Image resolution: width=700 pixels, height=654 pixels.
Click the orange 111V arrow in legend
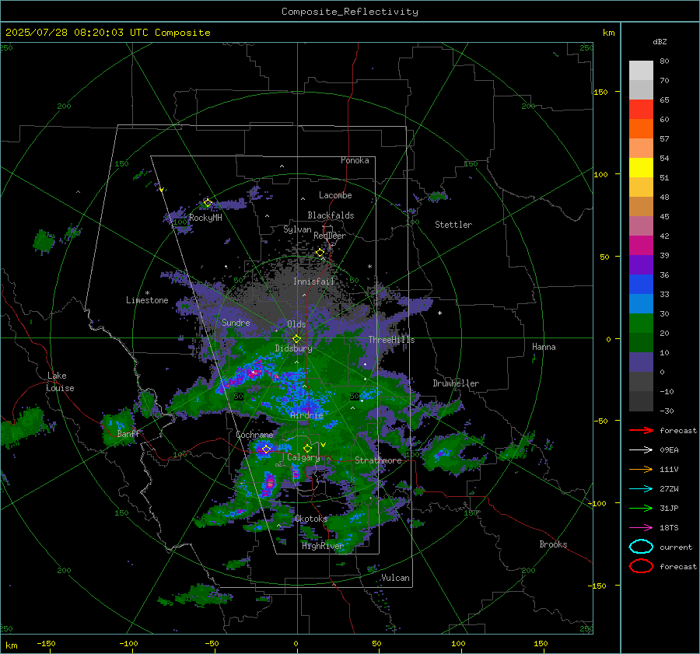coord(641,469)
